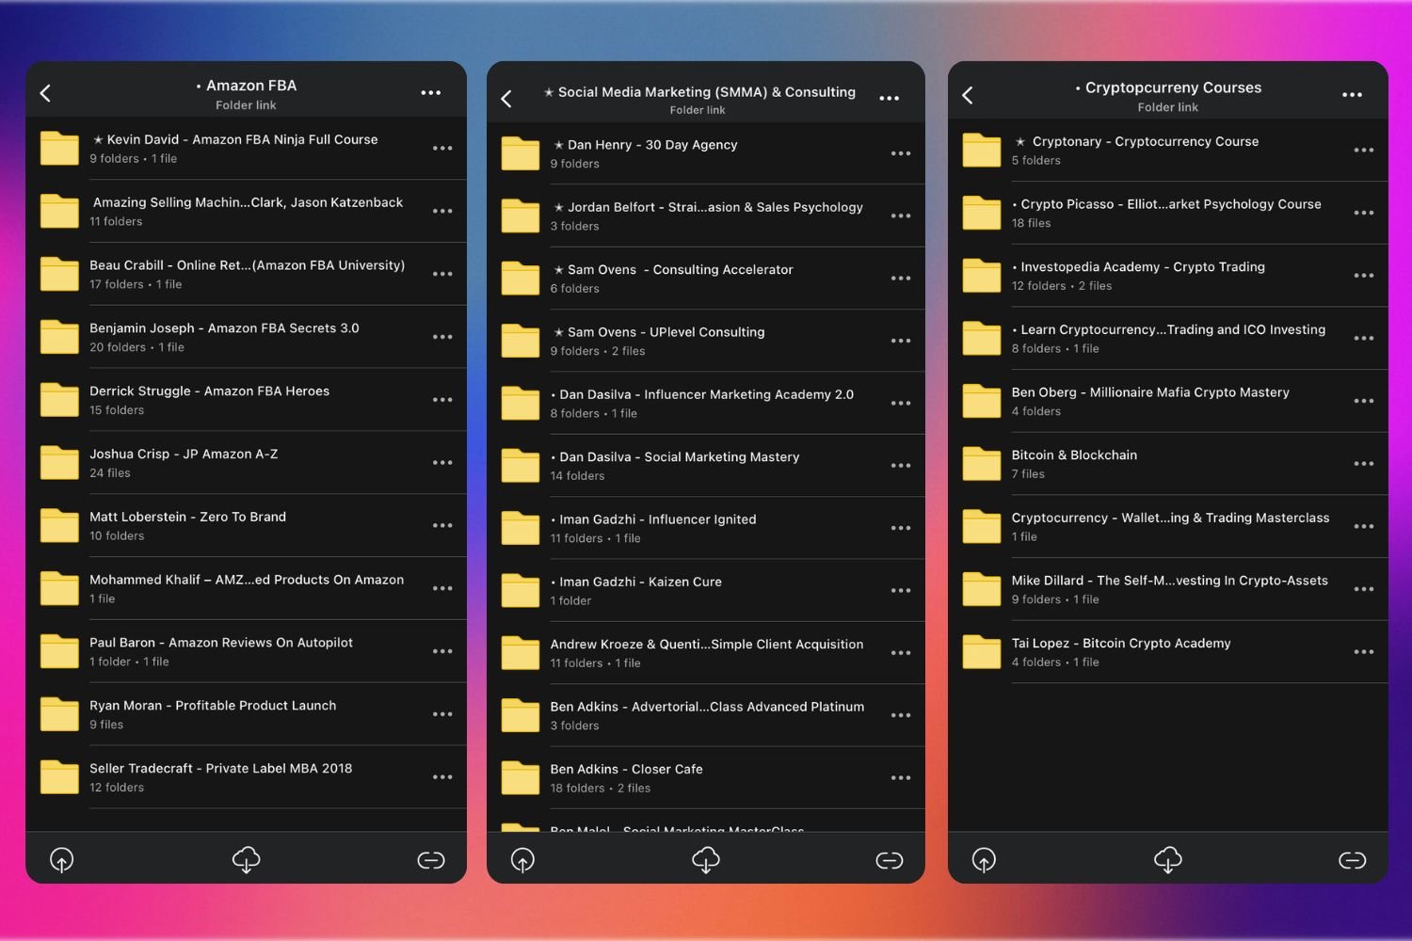Open options for Seller Tradecraft Private Label MBA
This screenshot has width=1412, height=941.
tap(442, 777)
